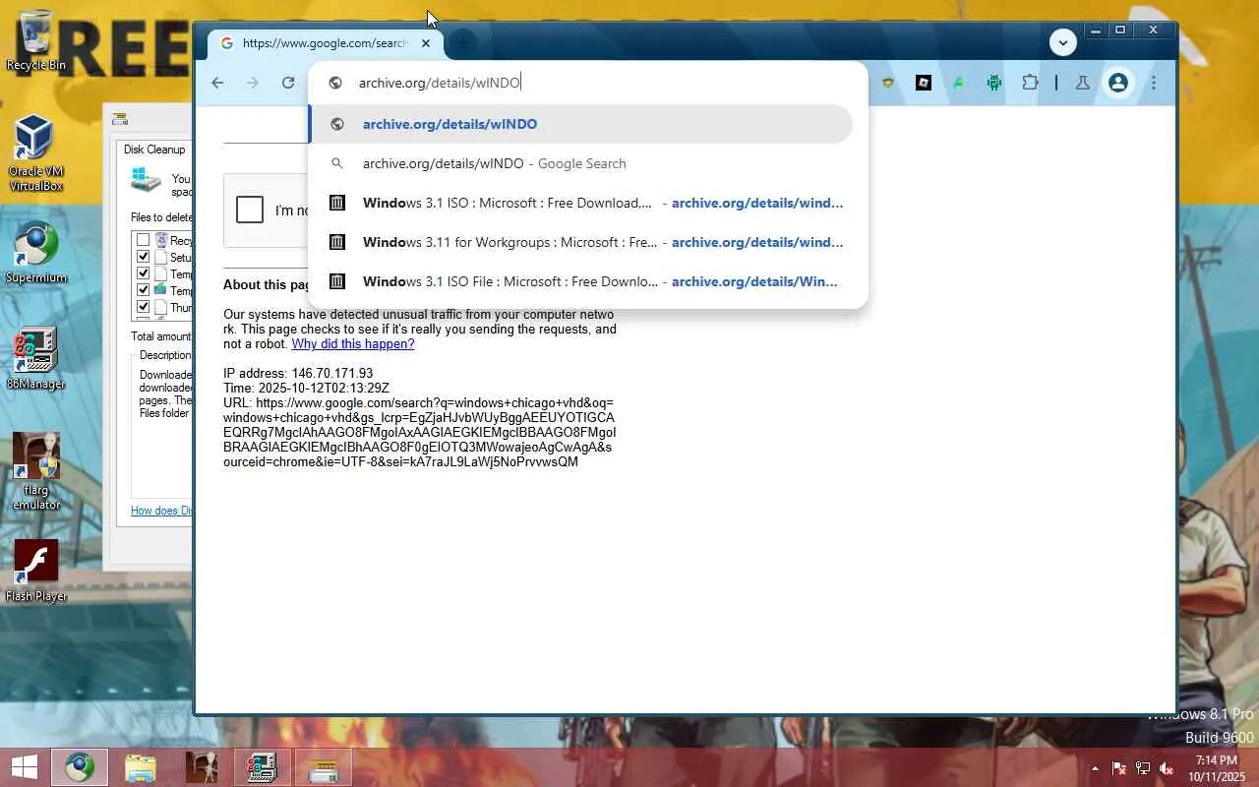Open the 'How does Disk Cleanup work' link

click(x=161, y=511)
